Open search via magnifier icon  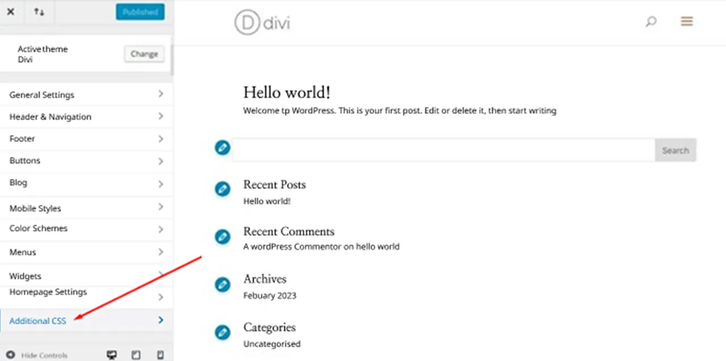[651, 22]
